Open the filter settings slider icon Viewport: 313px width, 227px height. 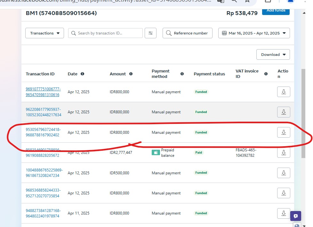point(150,33)
